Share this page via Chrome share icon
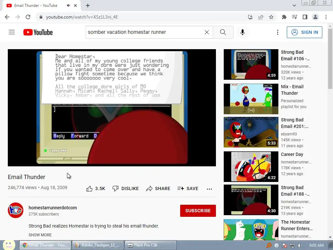333x250 pixels. click(261, 17)
